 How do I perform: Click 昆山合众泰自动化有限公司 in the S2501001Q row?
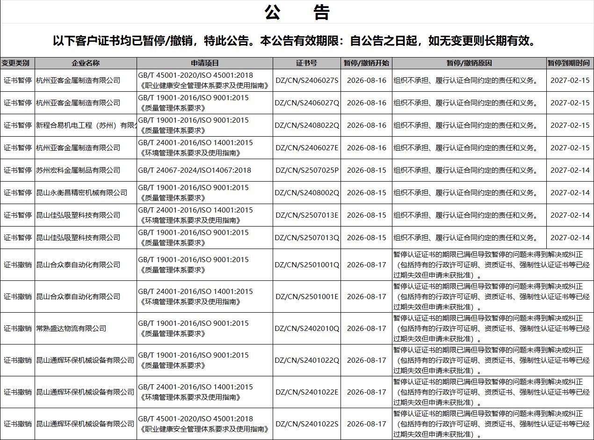coord(78,264)
